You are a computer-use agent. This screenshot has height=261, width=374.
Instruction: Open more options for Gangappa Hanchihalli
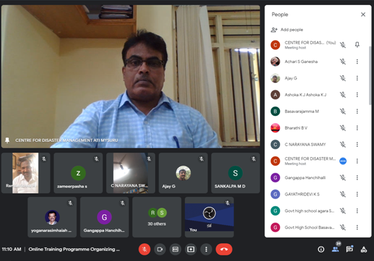coord(357,178)
